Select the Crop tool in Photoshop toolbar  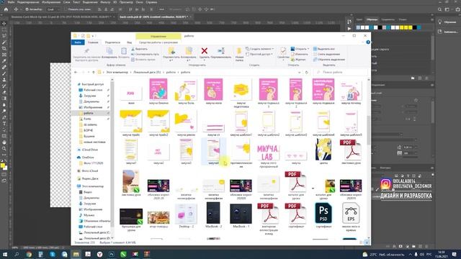pyautogui.click(x=4, y=48)
